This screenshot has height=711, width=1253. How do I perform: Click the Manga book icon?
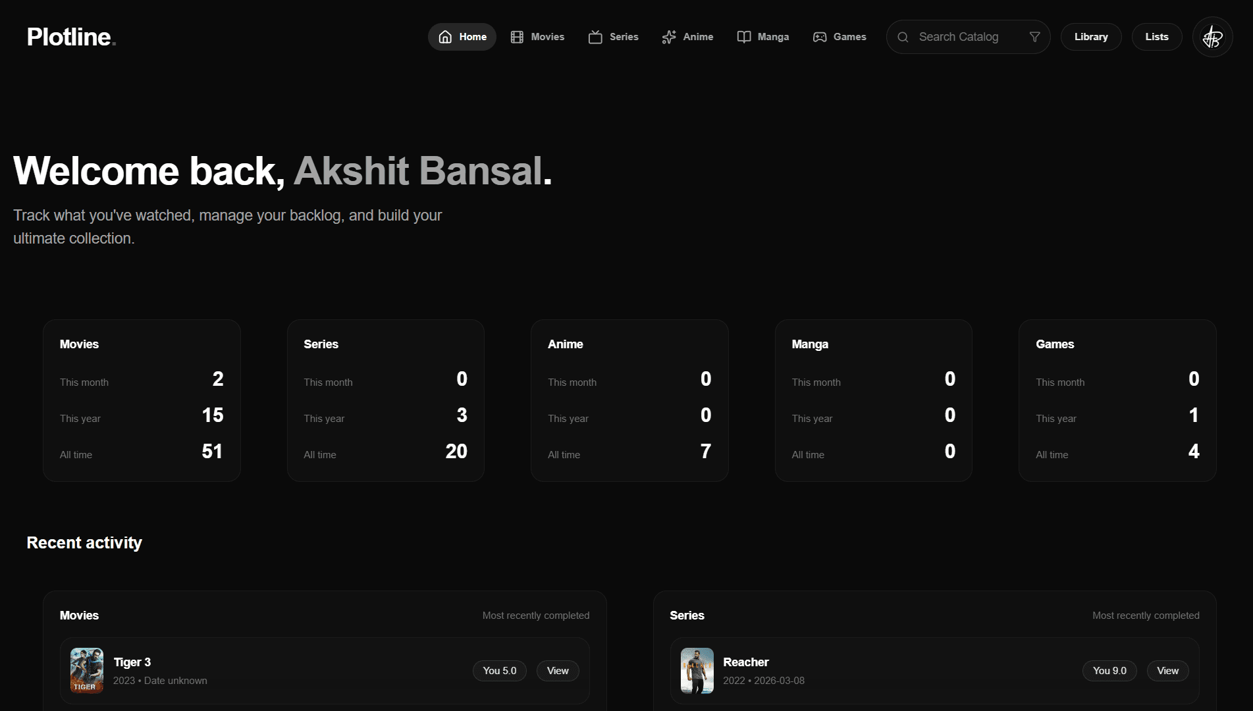click(743, 37)
